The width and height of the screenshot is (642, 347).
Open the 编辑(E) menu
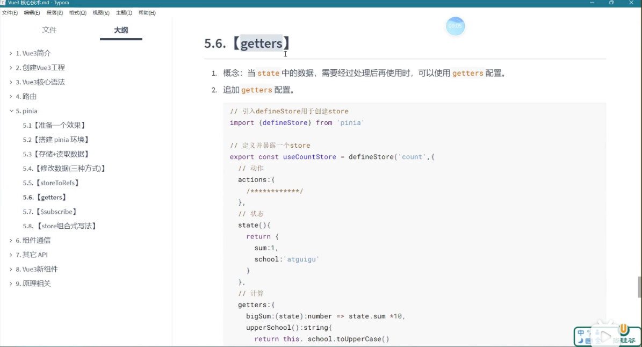click(32, 13)
